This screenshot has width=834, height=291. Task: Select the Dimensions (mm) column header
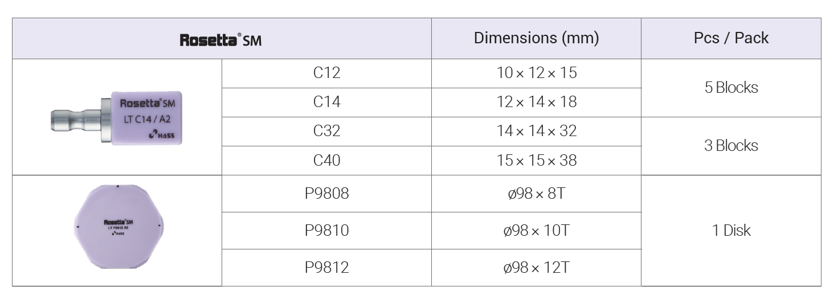(536, 39)
